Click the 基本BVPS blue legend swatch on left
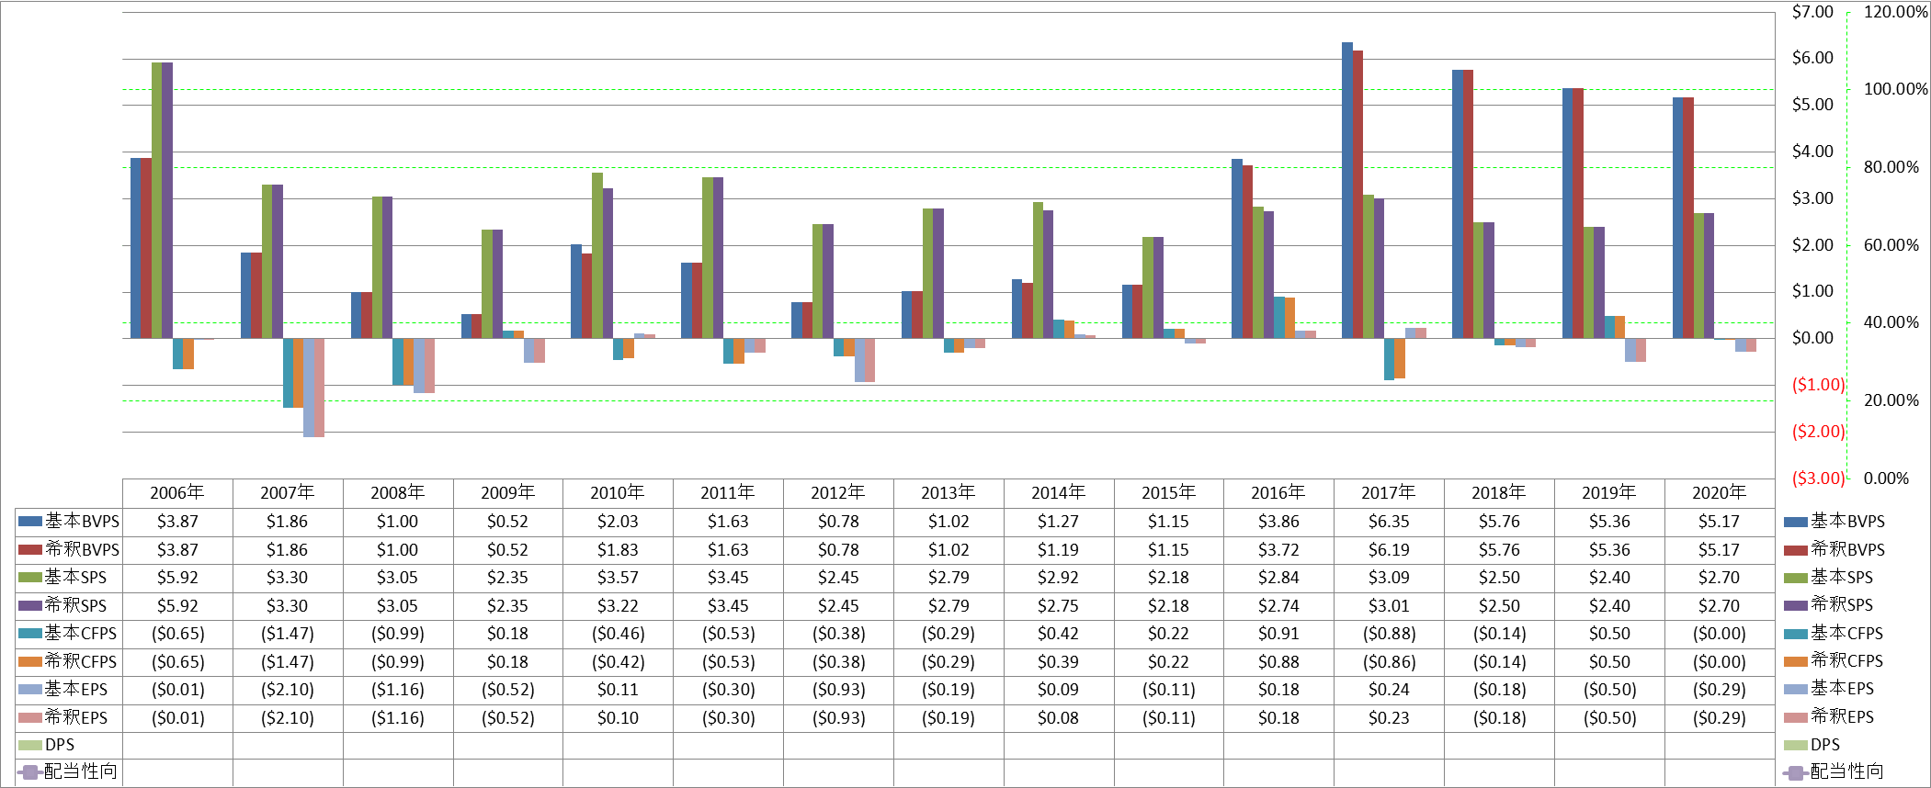1931x788 pixels. (x=30, y=522)
